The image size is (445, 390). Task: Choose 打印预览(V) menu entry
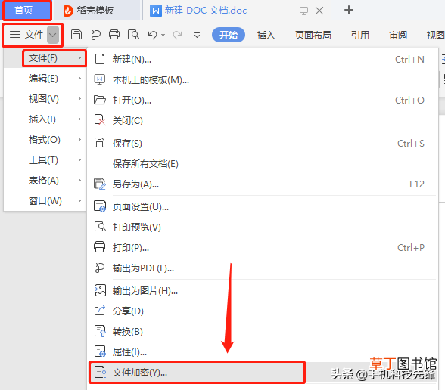pos(263,227)
